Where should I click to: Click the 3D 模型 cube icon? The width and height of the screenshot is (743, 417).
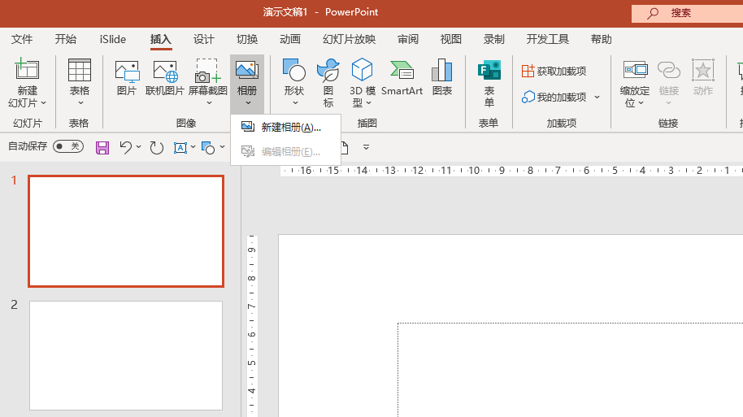coord(362,70)
